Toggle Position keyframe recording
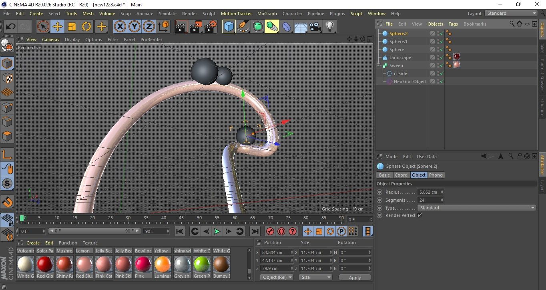Viewport: 546px width, 290px height. tap(308, 231)
